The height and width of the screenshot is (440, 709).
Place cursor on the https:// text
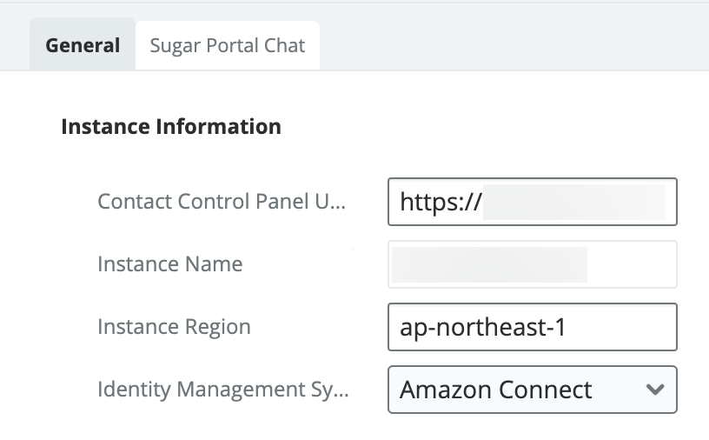tap(441, 203)
